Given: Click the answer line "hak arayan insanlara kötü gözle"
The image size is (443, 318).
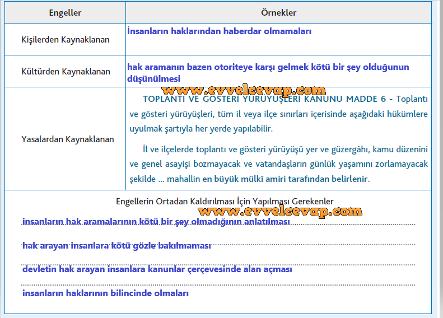Looking at the screenshot, I should 116,246.
